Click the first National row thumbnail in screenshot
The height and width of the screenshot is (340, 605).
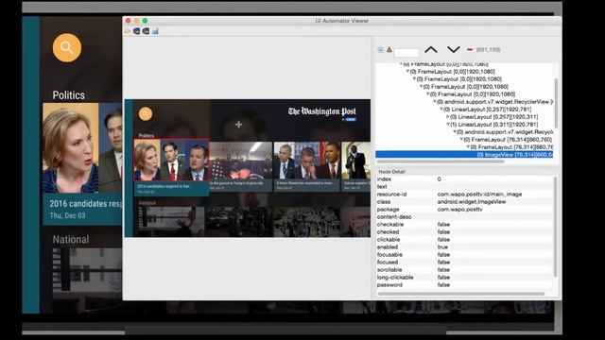(171, 221)
